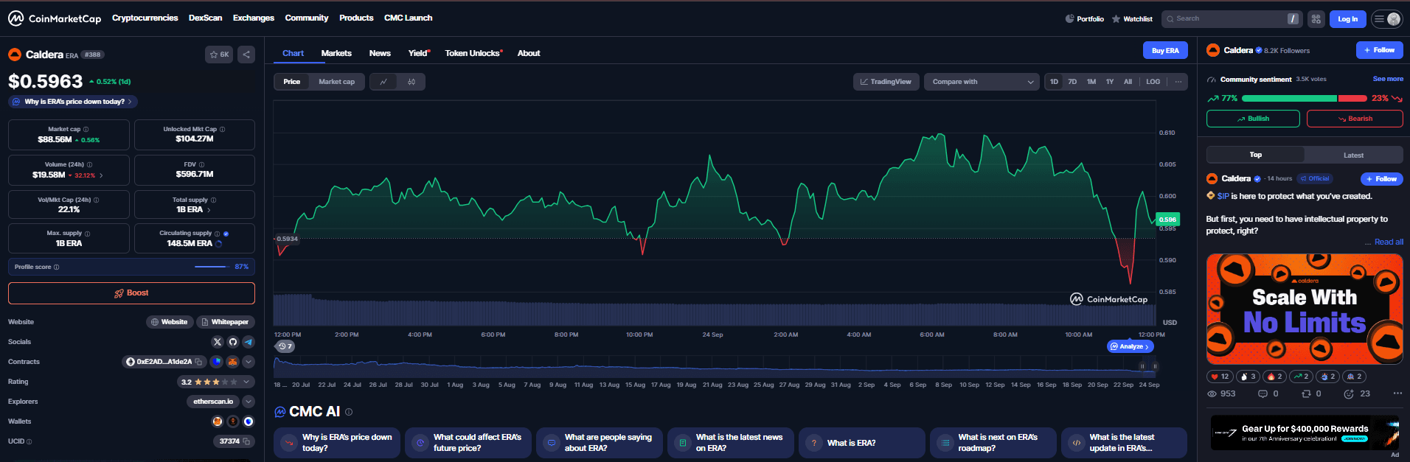Switch chart to candlestick view icon
Viewport: 1410px width, 462px height.
[x=411, y=82]
